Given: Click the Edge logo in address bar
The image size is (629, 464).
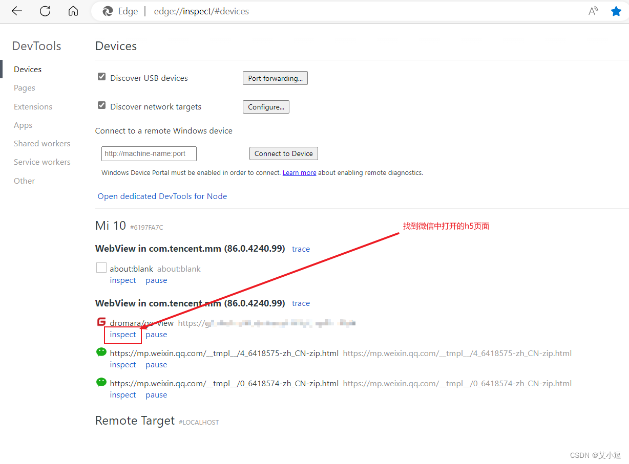Looking at the screenshot, I should point(108,11).
